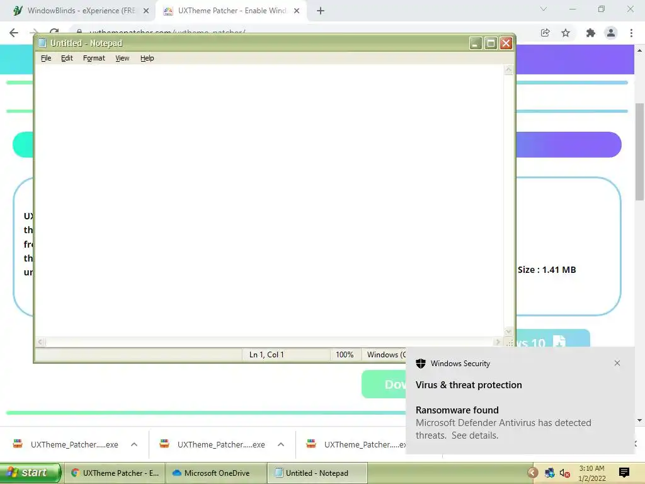Open the Help menu in Notepad

tap(147, 58)
